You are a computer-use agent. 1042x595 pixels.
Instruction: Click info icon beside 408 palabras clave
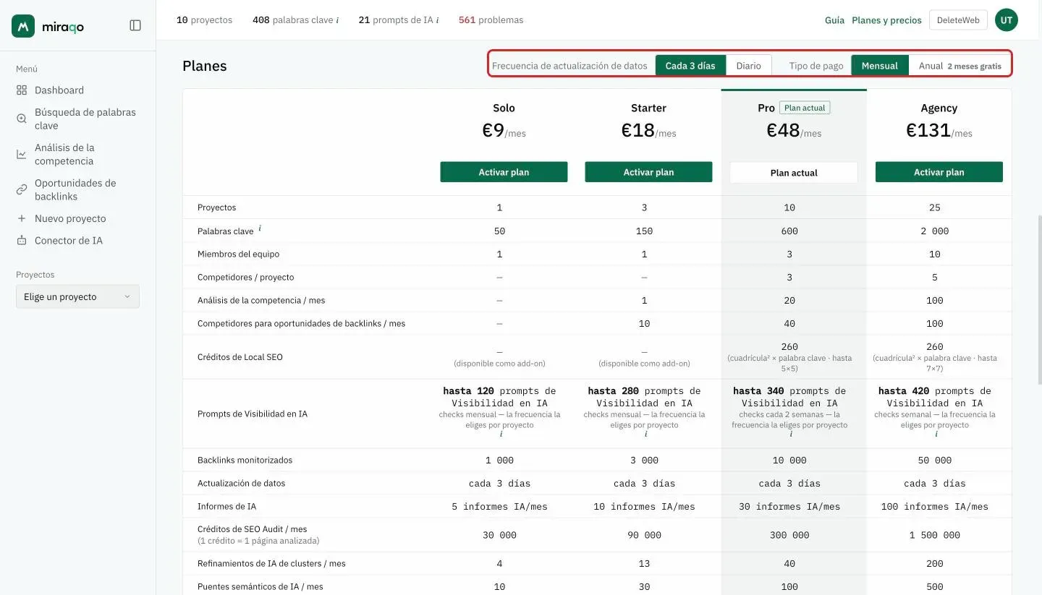[337, 20]
